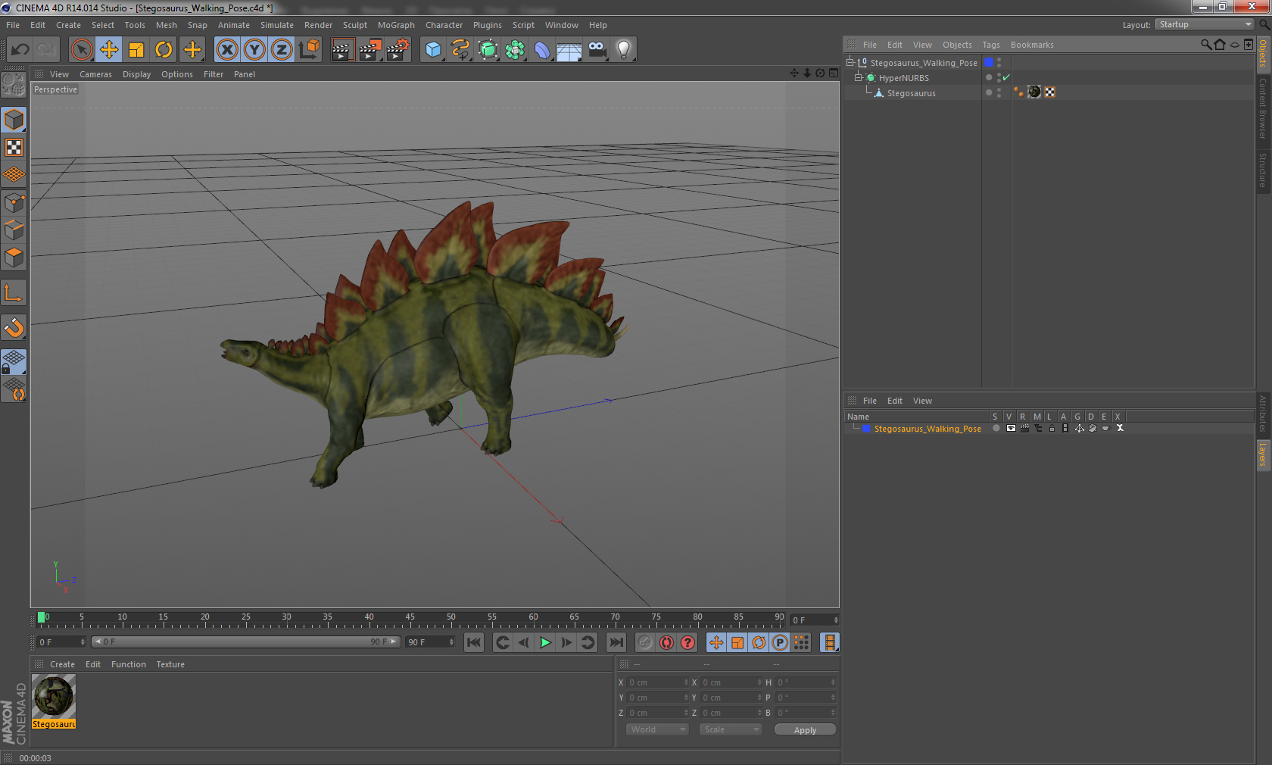Image resolution: width=1272 pixels, height=765 pixels.
Task: Toggle Stegosaurus object visibility dot
Action: [999, 89]
